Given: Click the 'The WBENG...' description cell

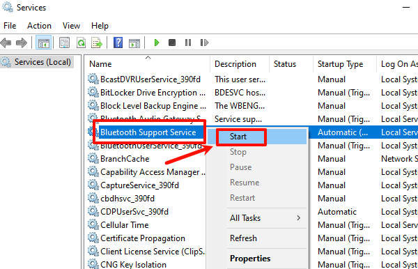Looking at the screenshot, I should point(240,106).
